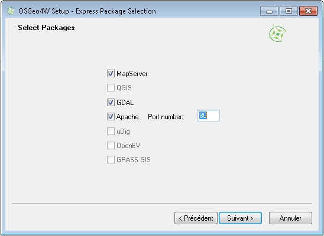Uncheck the GDAL package checkbox
Viewport: 324px width, 236px height.
111,103
